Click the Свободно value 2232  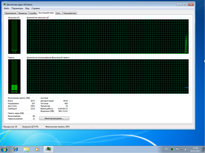point(33,109)
